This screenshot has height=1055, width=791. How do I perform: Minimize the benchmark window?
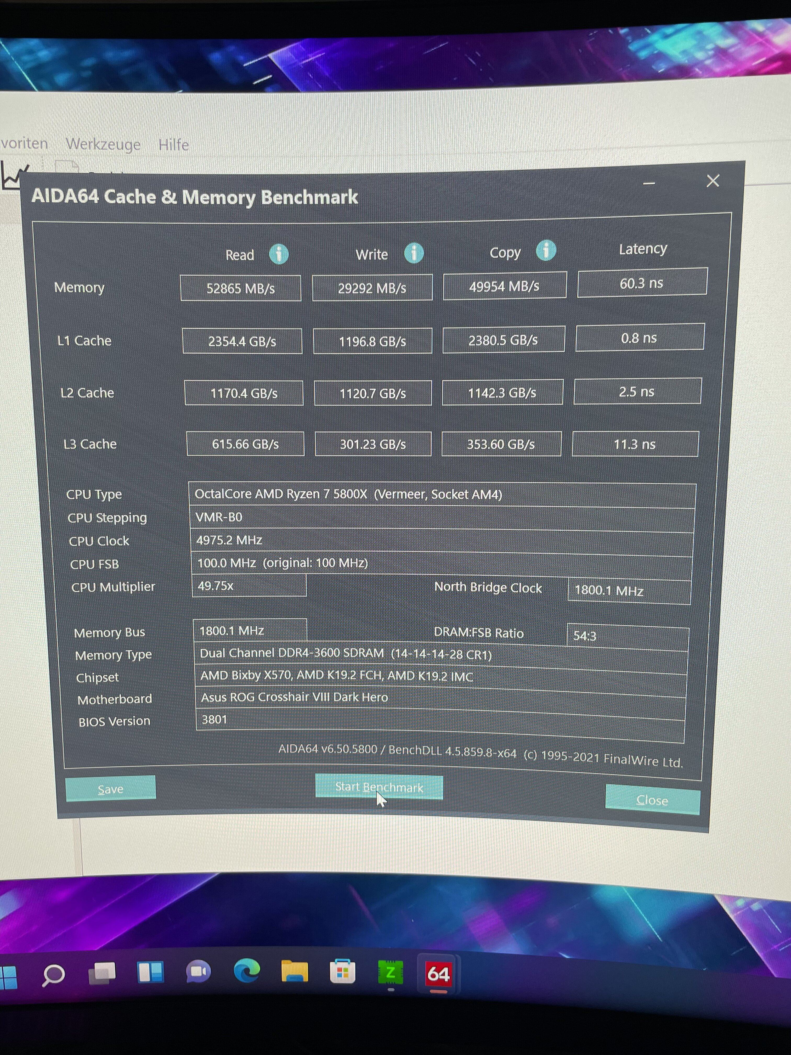(648, 184)
